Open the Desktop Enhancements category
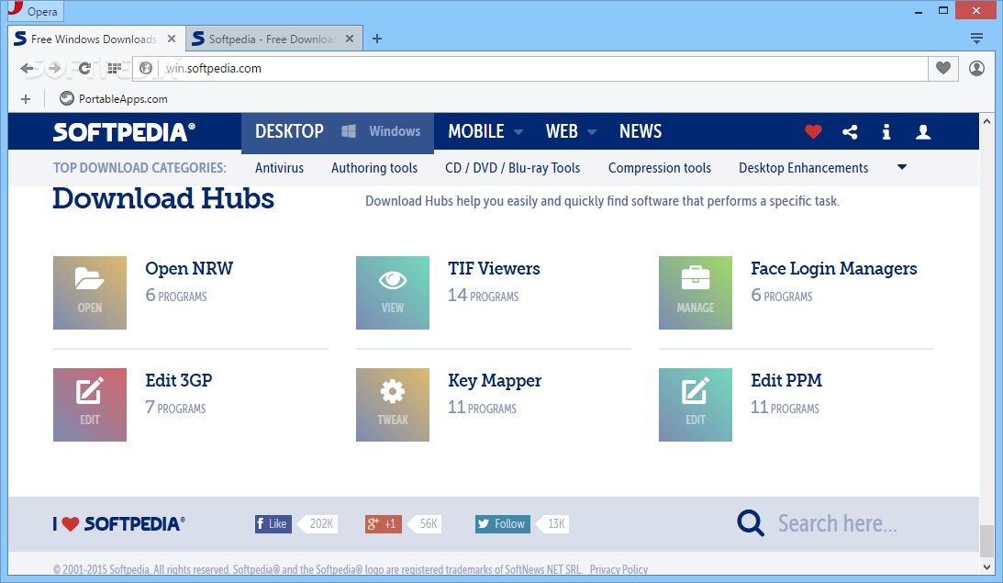1003x583 pixels. click(x=804, y=168)
